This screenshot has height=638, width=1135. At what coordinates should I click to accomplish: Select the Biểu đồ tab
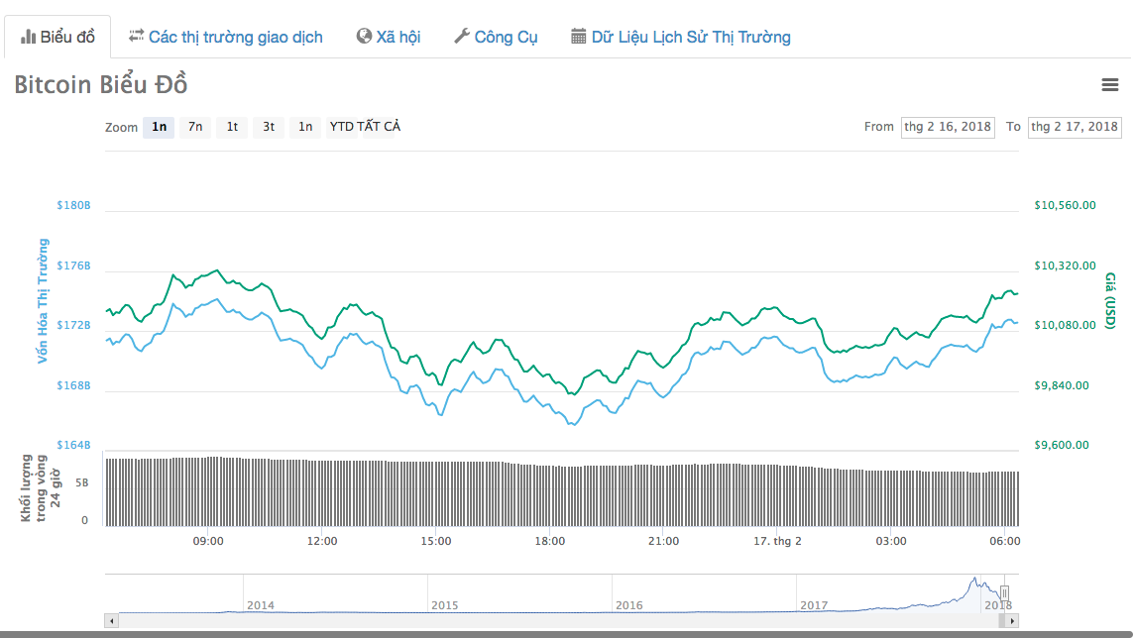click(x=57, y=37)
